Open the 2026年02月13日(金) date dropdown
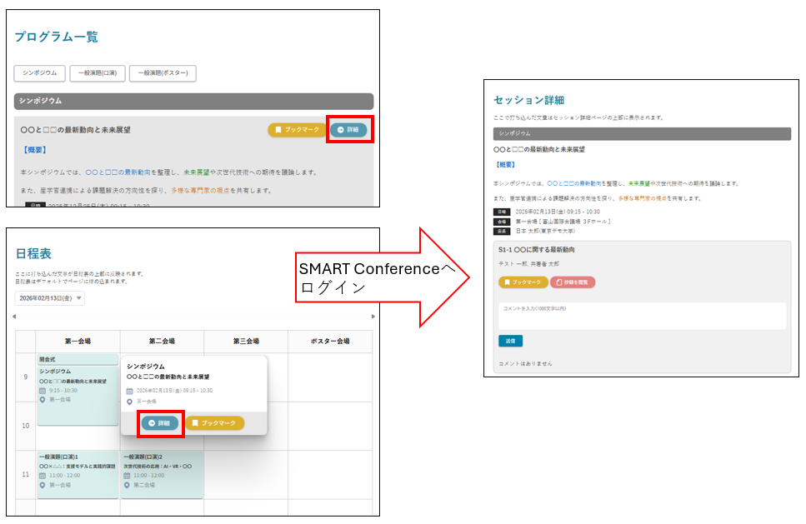Screen dimensions: 806x524 (50, 298)
